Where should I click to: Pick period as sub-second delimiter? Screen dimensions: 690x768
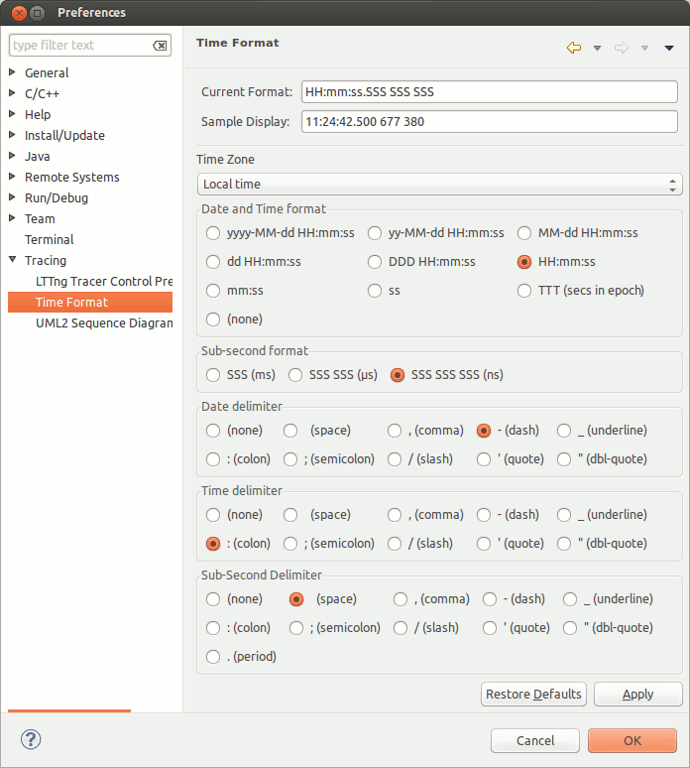[x=213, y=657]
